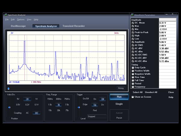The width and height of the screenshot is (181, 136).
Task: Click the History button
Action: pos(120,88)
